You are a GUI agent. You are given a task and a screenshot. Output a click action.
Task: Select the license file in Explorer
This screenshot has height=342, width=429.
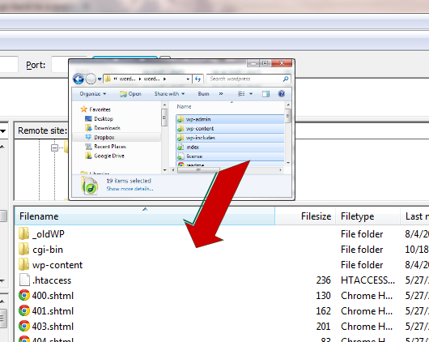coord(230,156)
